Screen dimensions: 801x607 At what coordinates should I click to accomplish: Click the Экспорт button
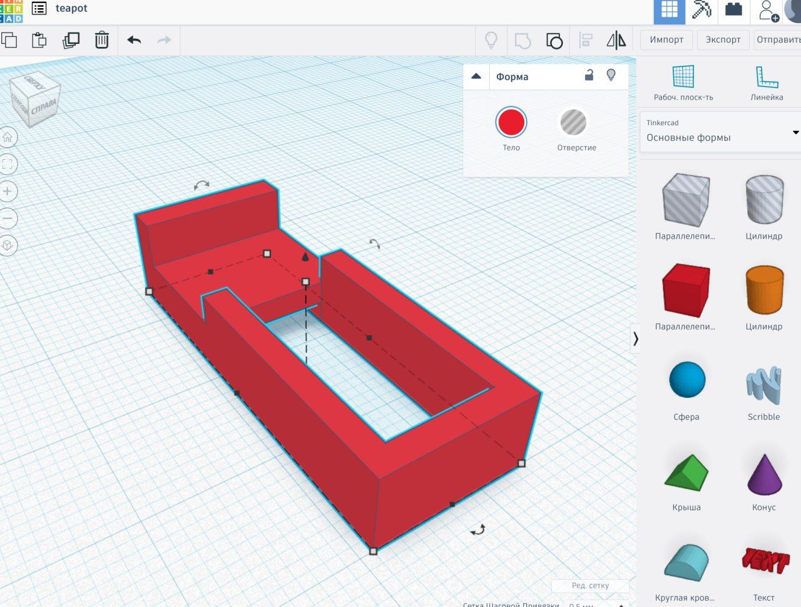tap(723, 39)
